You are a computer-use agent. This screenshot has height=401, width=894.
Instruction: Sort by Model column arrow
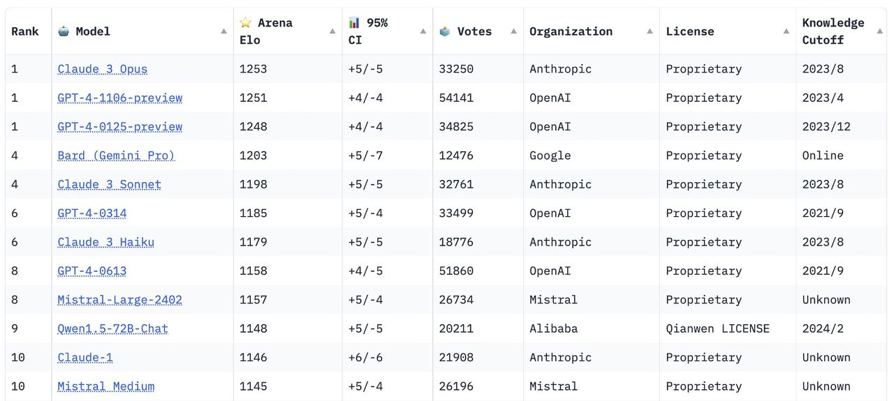pos(223,31)
